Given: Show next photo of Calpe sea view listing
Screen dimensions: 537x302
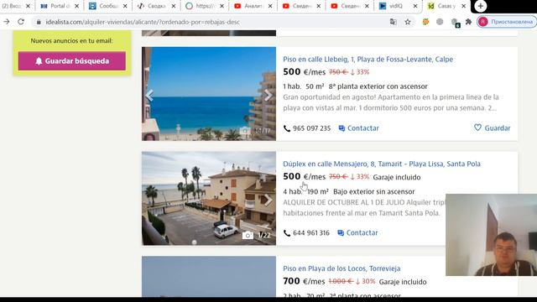Looking at the screenshot, I should click(x=268, y=95).
